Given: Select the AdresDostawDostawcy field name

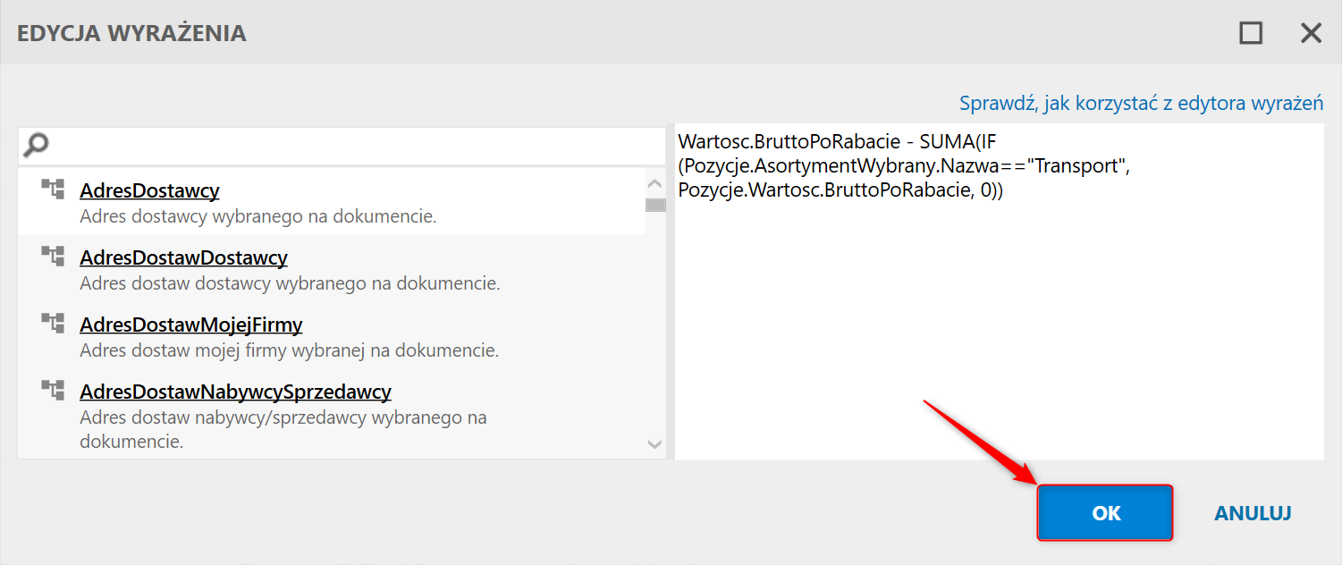Looking at the screenshot, I should tap(183, 257).
